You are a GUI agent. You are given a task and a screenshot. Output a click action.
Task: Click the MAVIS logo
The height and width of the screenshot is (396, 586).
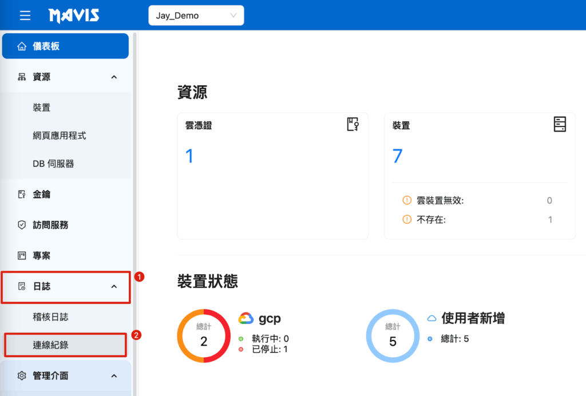tap(74, 15)
